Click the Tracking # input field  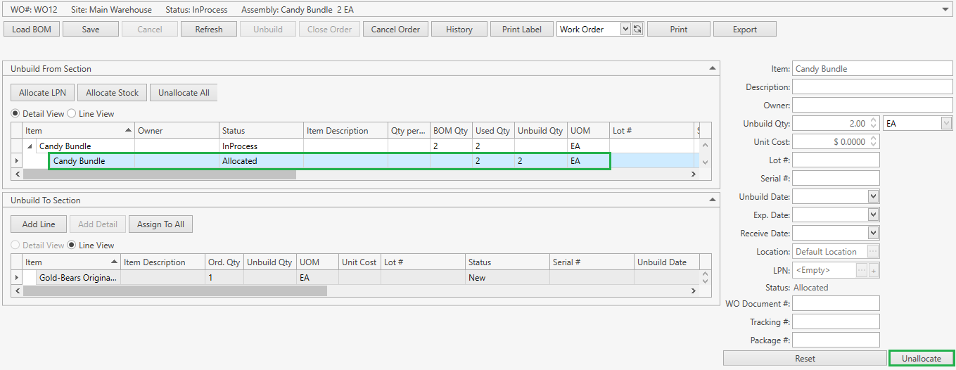[836, 322]
